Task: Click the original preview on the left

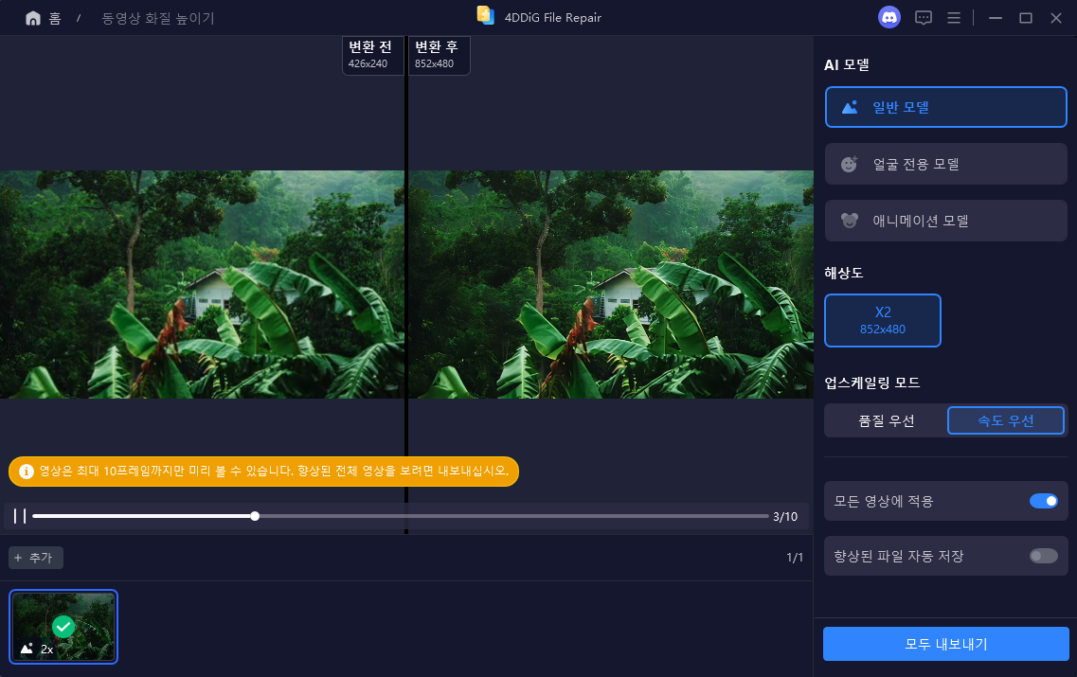Action: point(202,284)
